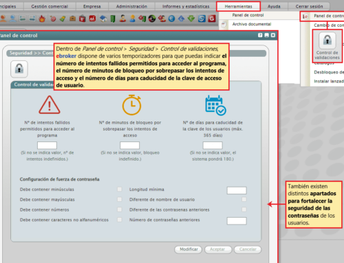The image size is (344, 263).
Task: Click the Archivo documental page icon
Action: pyautogui.click(x=224, y=24)
